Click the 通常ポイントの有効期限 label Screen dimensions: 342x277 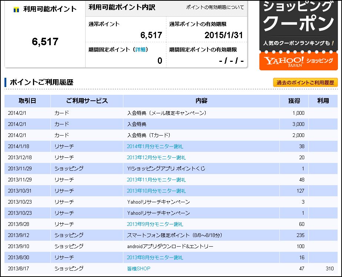coord(198,24)
